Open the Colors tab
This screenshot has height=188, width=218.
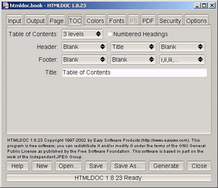click(95, 20)
